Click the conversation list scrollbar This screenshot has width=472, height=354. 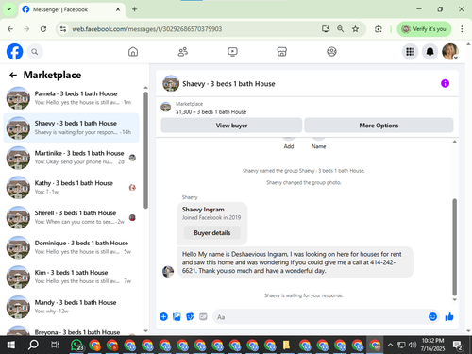(x=145, y=150)
